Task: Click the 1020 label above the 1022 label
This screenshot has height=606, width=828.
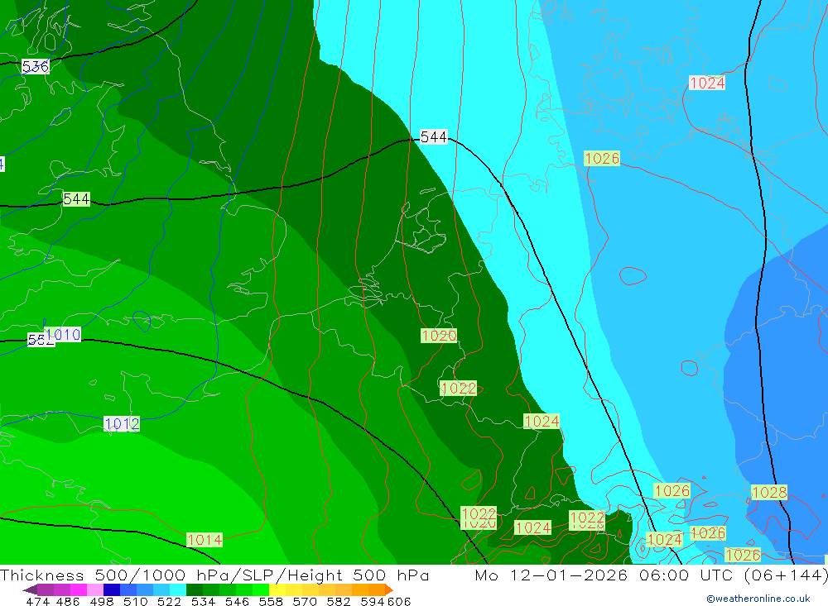Action: pos(439,336)
